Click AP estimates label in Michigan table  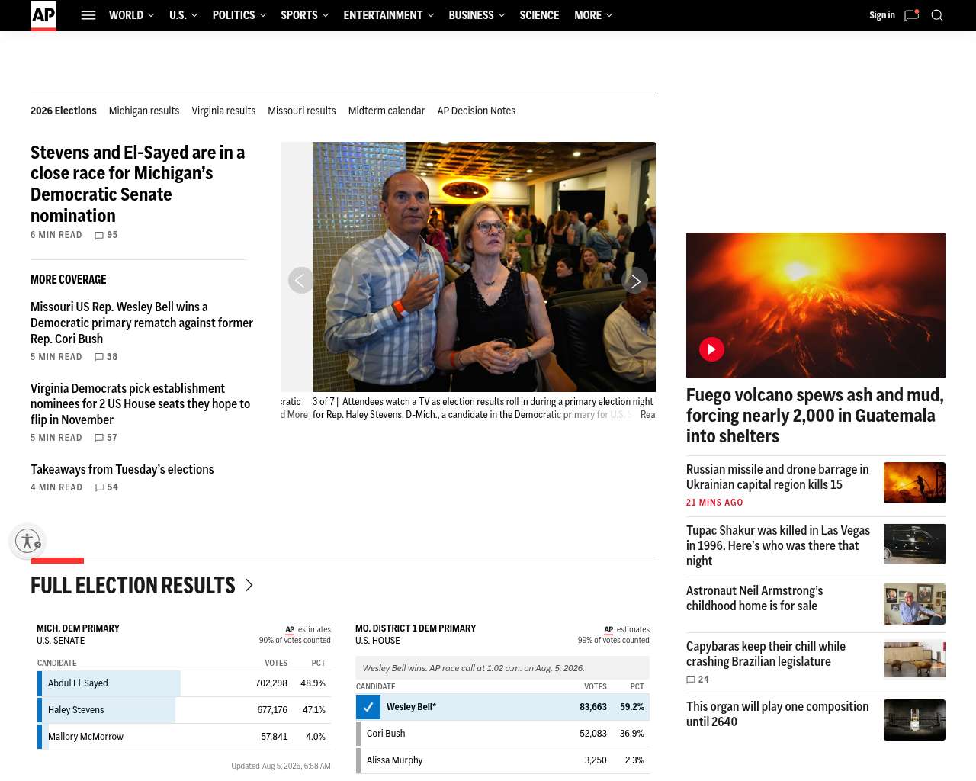click(x=308, y=630)
